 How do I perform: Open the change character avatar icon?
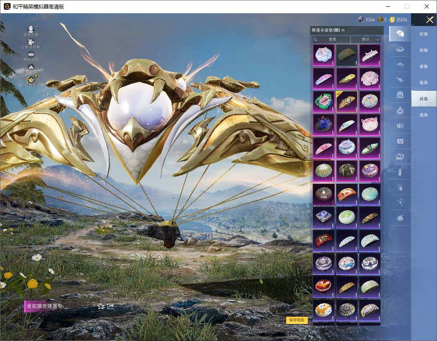pos(31,29)
